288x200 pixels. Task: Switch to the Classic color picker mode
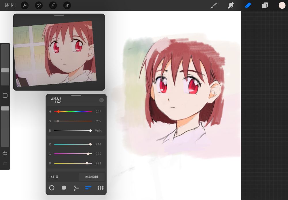(x=64, y=188)
